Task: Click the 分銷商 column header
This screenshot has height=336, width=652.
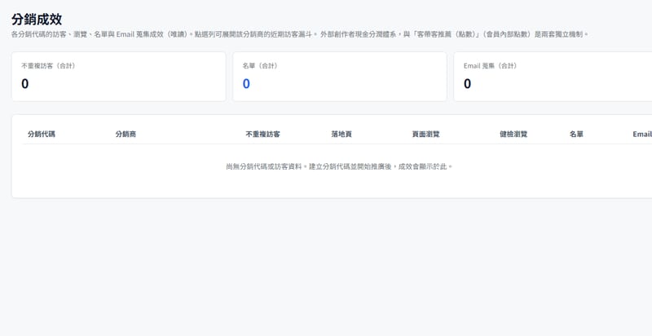Action: pos(126,135)
